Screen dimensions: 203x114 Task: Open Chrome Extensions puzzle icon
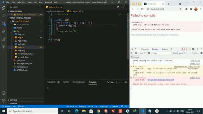[x=191, y=9]
